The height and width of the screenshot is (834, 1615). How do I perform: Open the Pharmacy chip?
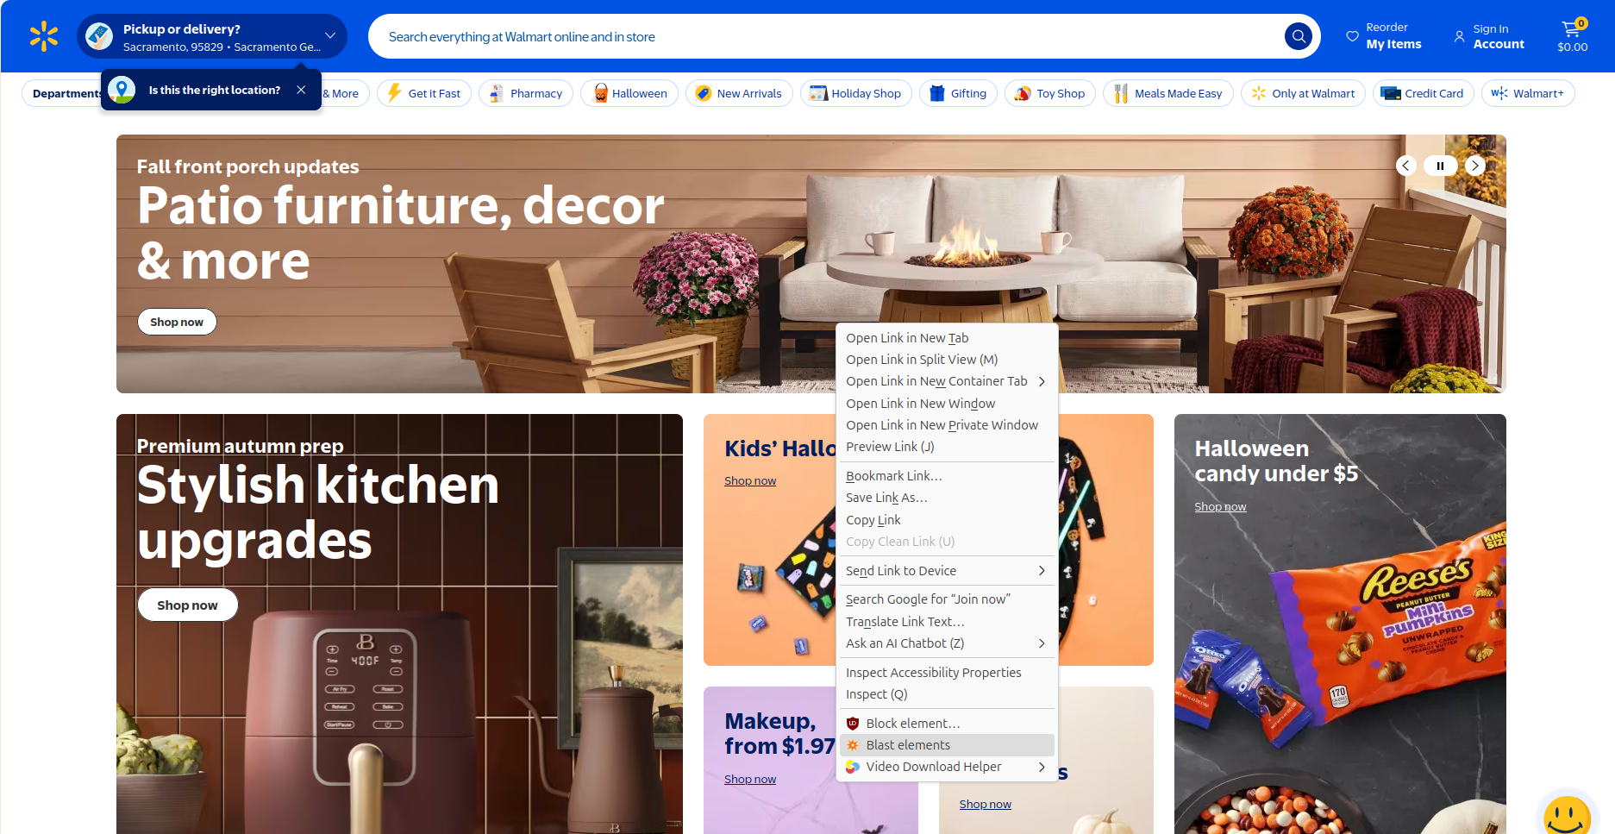coord(526,93)
